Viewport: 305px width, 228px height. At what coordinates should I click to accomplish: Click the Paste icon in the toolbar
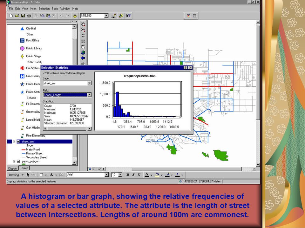(x=48, y=16)
